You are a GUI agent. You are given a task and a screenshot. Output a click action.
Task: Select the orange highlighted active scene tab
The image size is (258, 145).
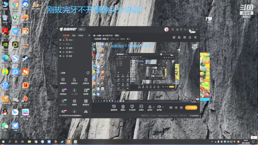pos(66,35)
